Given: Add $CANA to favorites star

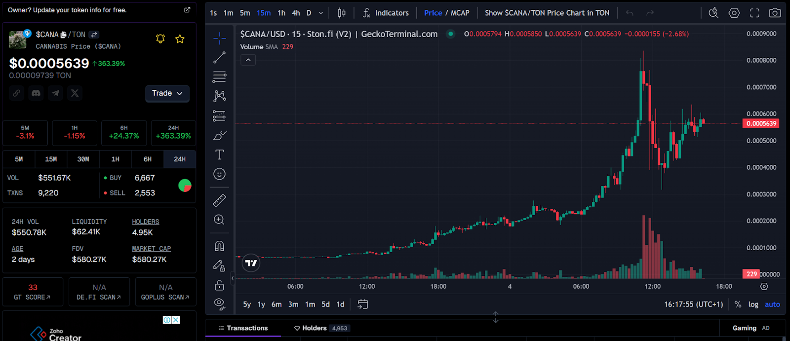Looking at the screenshot, I should click(180, 38).
